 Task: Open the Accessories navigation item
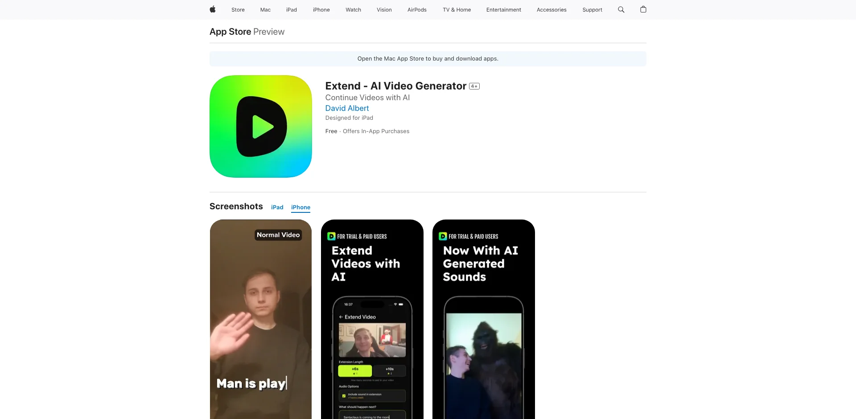click(x=551, y=10)
